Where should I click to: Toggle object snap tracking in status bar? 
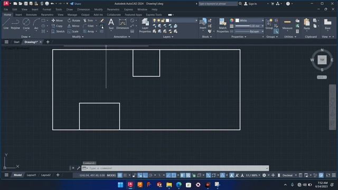(168, 175)
